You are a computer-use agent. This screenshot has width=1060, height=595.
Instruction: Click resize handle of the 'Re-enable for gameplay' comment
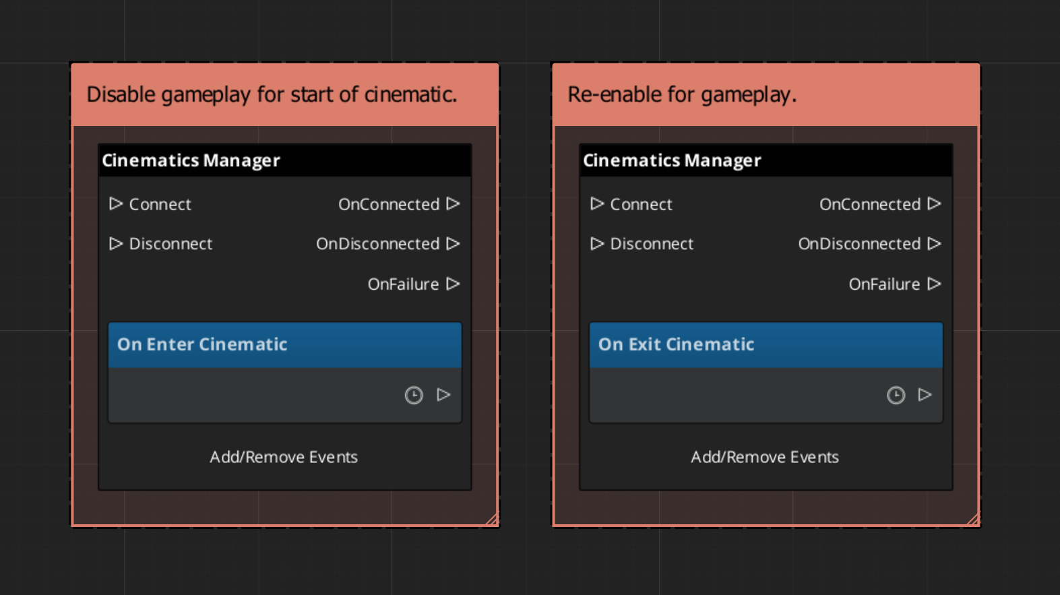[973, 520]
